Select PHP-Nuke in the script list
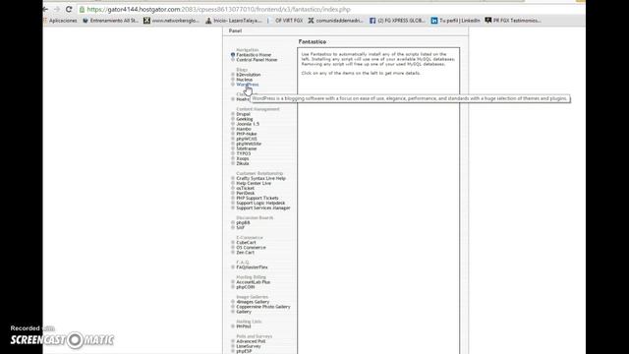The image size is (629, 354). [247, 134]
